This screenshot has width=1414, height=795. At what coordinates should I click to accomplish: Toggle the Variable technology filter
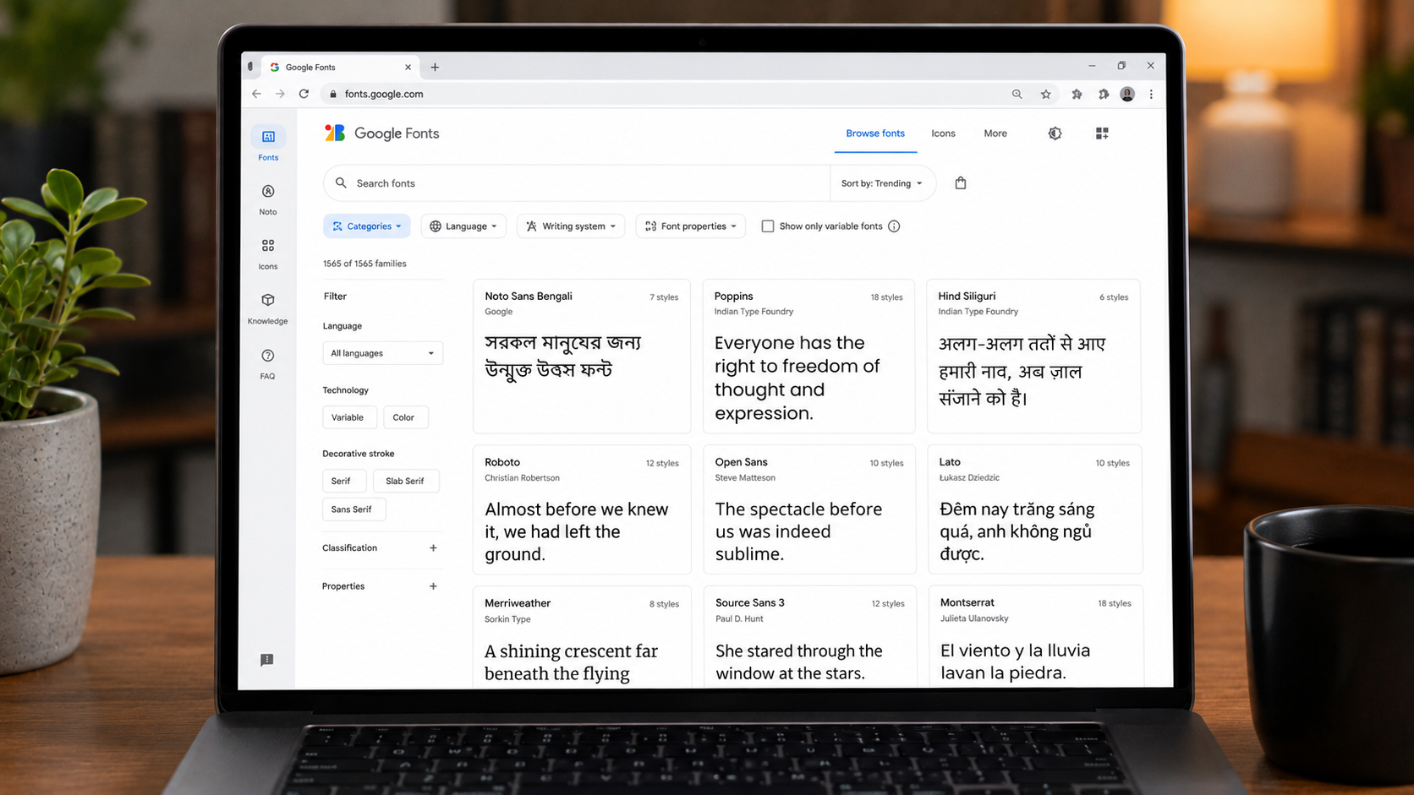click(348, 417)
